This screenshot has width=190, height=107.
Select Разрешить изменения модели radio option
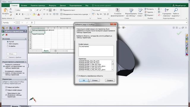tap(4, 66)
